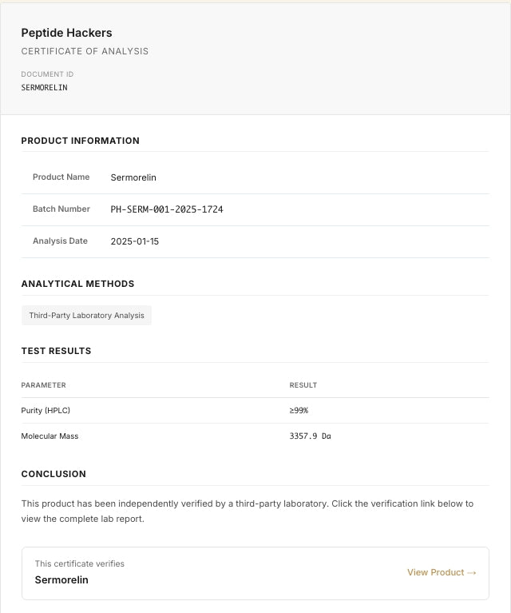
Task: Click the Certificate of Analysis subtitle
Action: (85, 51)
